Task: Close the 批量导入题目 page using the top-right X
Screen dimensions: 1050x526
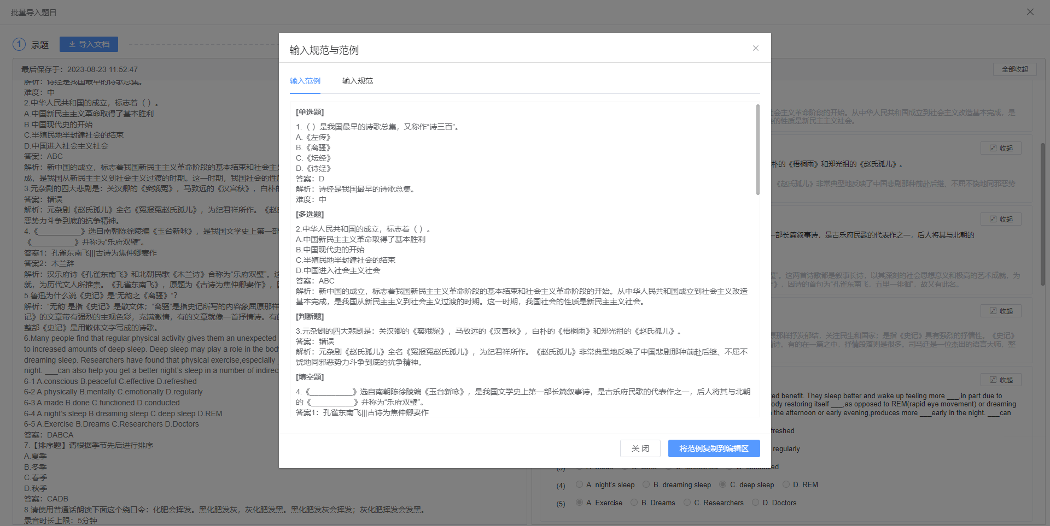Action: click(x=1030, y=12)
